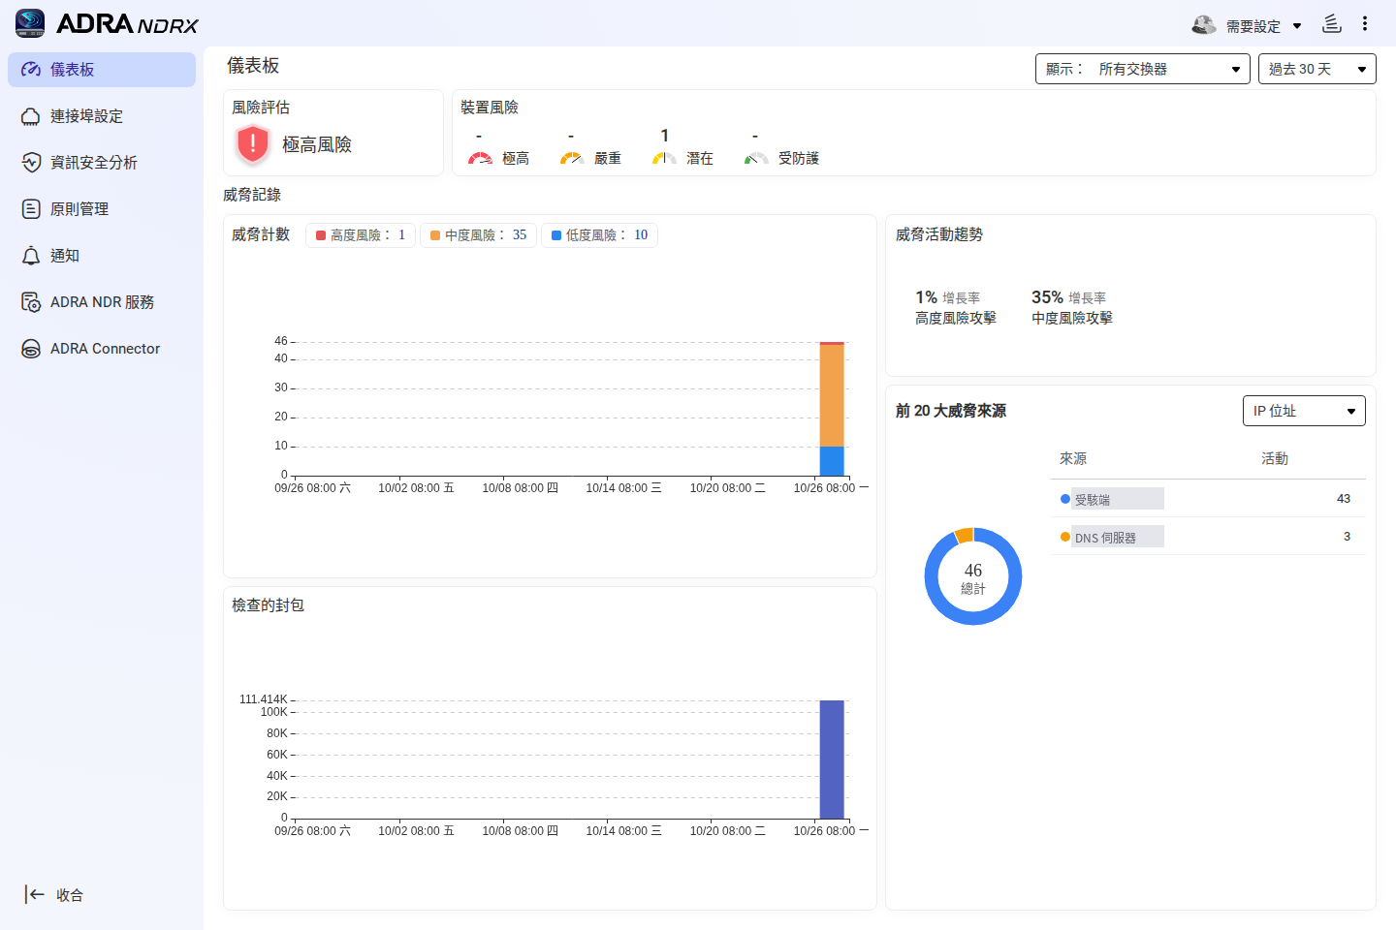The height and width of the screenshot is (930, 1396).
Task: Click the 嚴重 orange gauge icon
Action: click(572, 158)
